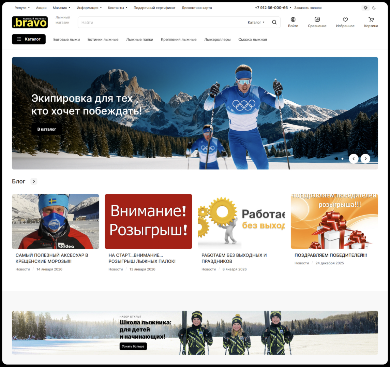The image size is (390, 367).
Task: Open the black Каталог menu button
Action: [29, 39]
